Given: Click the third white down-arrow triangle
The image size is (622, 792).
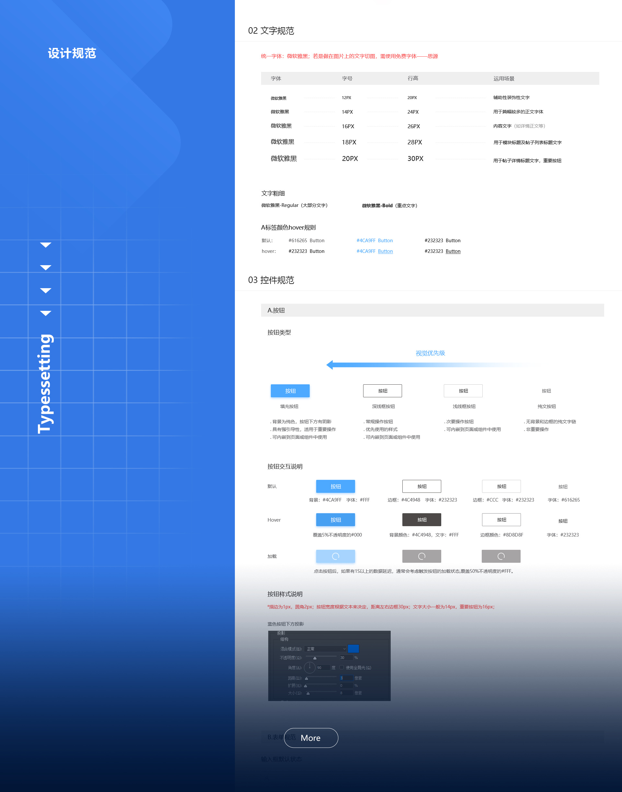Looking at the screenshot, I should point(46,290).
